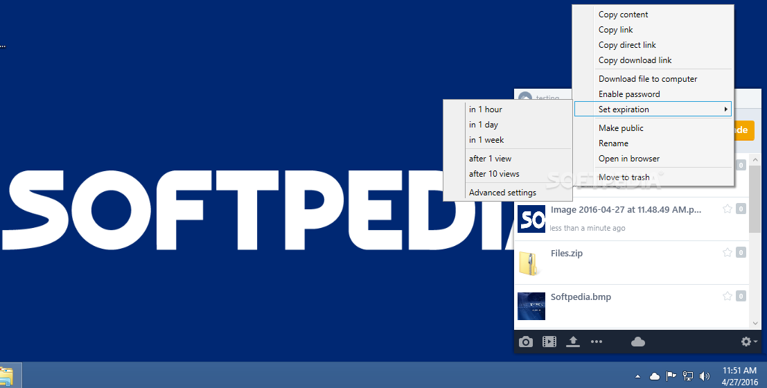Image resolution: width=767 pixels, height=388 pixels.
Task: Click the view counter badge for Files.zip
Action: coord(741,252)
